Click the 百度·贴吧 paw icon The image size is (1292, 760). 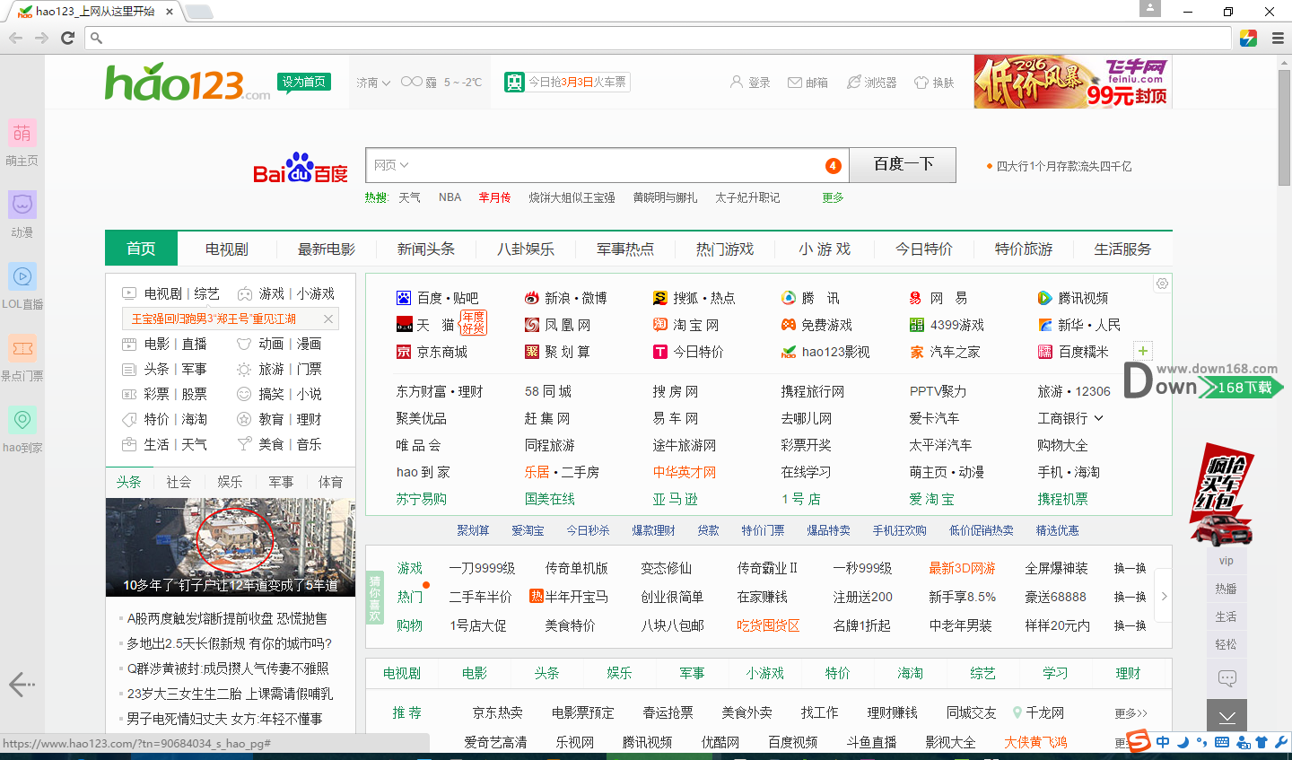404,298
